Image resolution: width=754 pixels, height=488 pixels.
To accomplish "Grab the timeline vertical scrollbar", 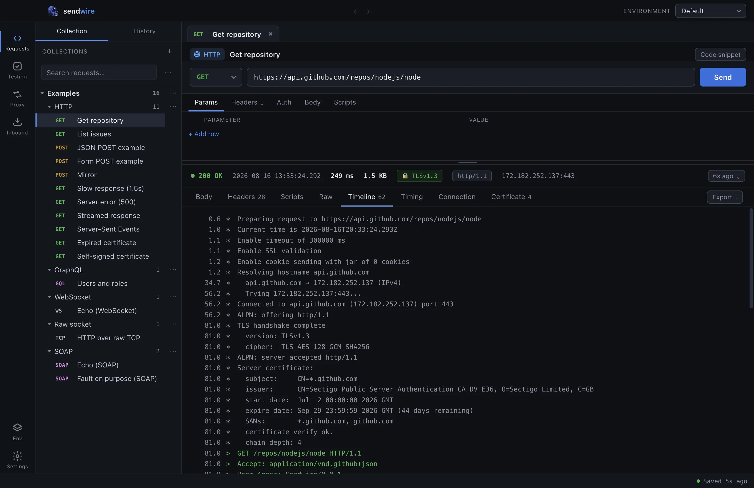I will pyautogui.click(x=751, y=258).
